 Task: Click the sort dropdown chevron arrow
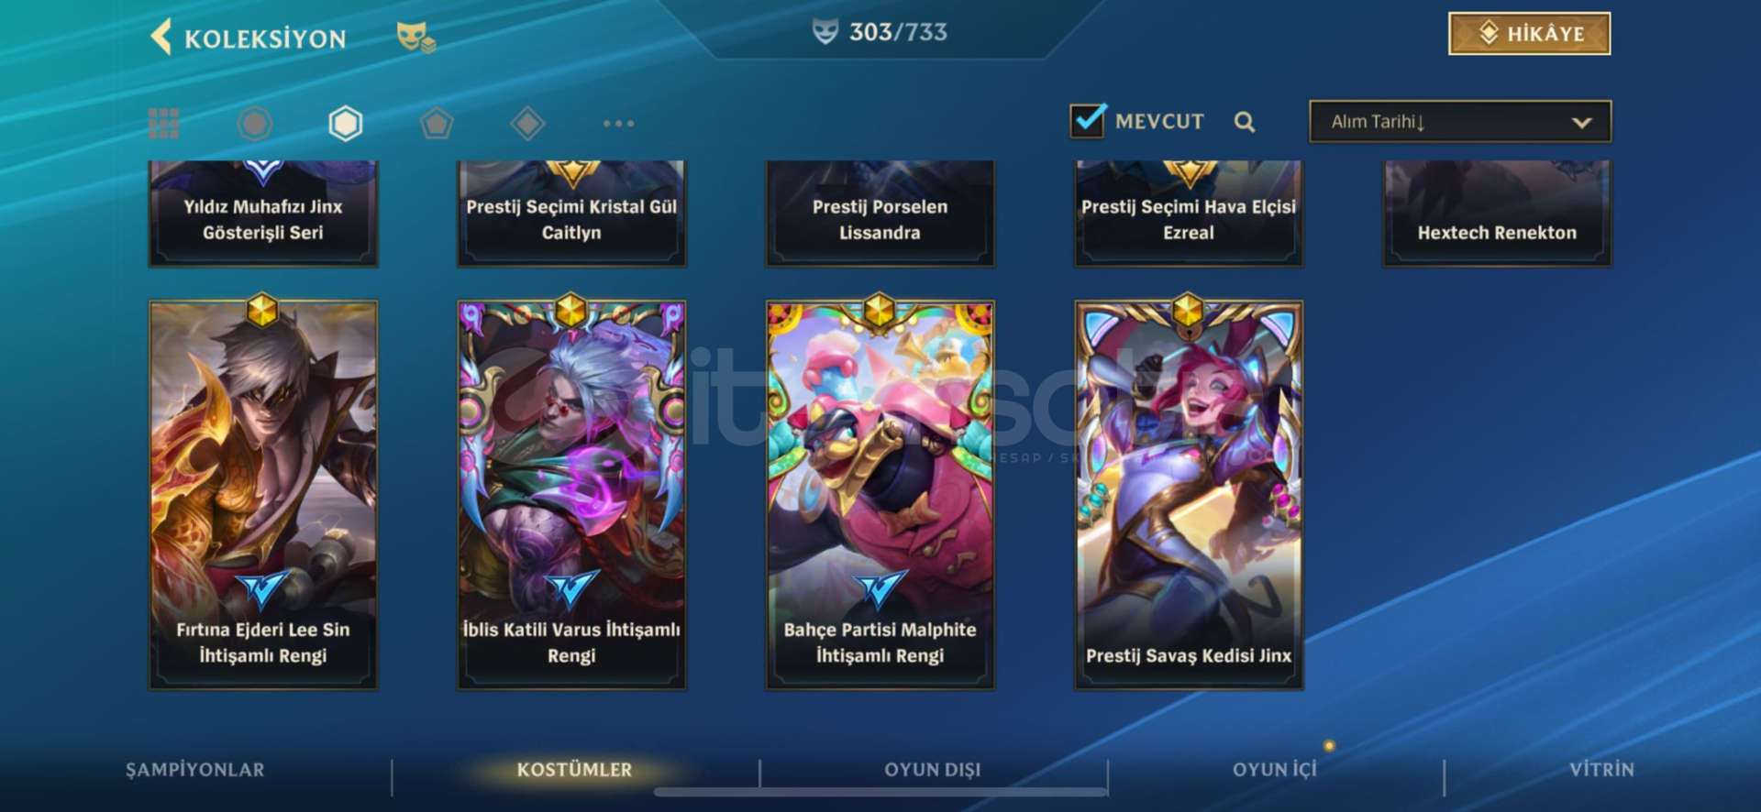(x=1582, y=123)
